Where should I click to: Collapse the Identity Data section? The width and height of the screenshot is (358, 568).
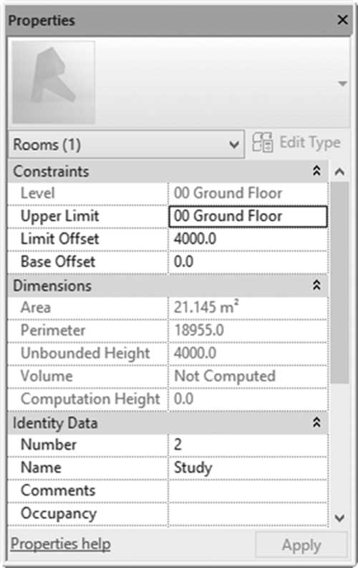pos(316,422)
